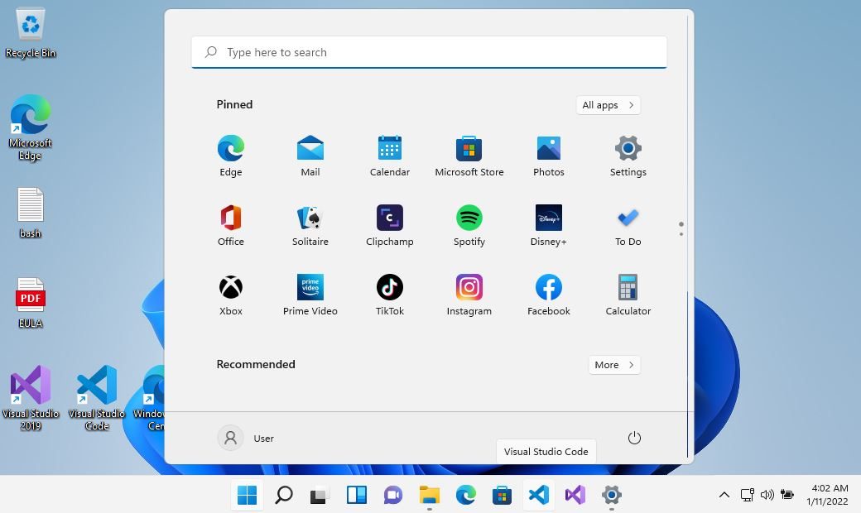861x513 pixels.
Task: Select Recycle Bin on desktop
Action: (31, 33)
